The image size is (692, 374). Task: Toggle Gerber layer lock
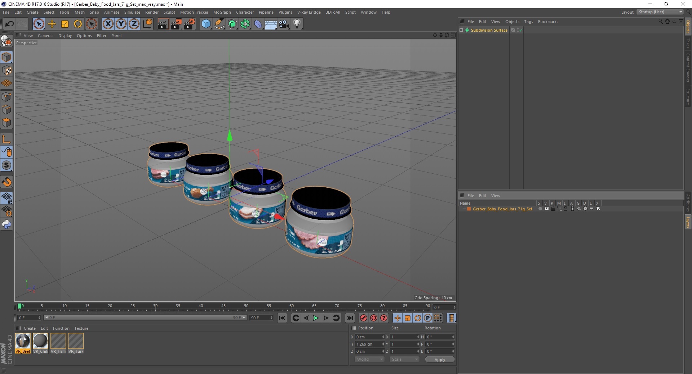[566, 209]
